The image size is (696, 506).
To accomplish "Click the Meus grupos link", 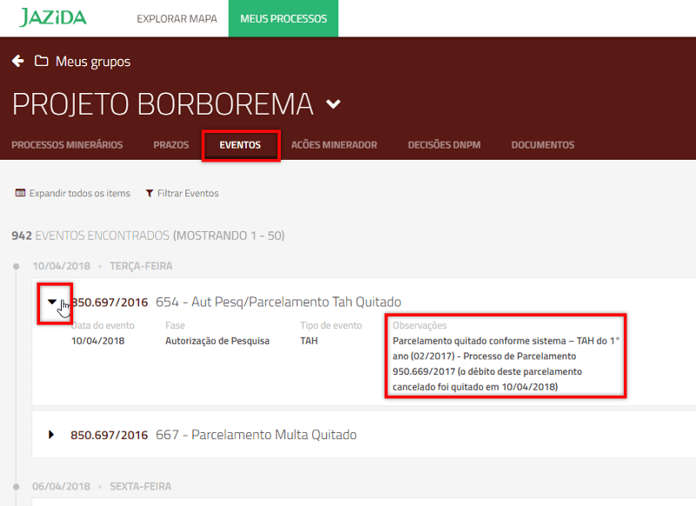I will click(92, 61).
